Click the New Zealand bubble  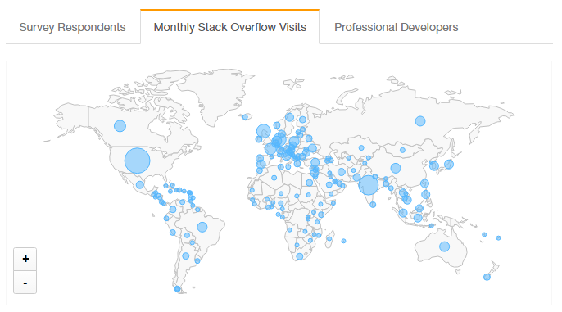[487, 277]
